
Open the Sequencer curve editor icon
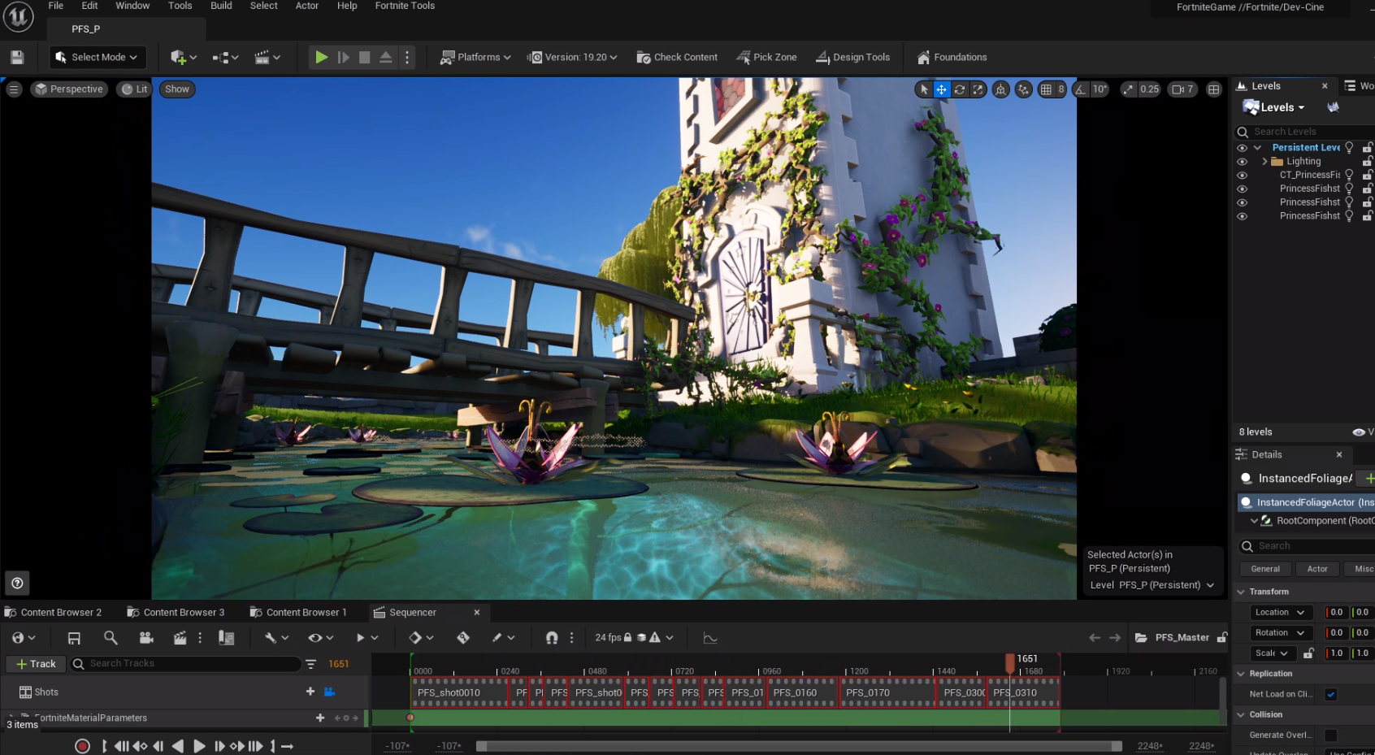pos(709,638)
